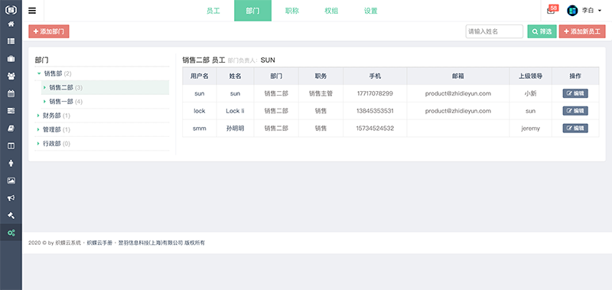Image resolution: width=612 pixels, height=290 pixels.
Task: Open the users group icon in the sidebar
Action: click(11, 76)
